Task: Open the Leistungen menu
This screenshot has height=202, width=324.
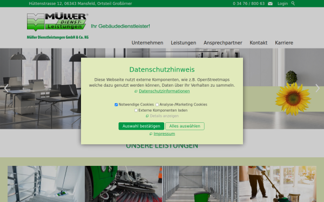Action: pyautogui.click(x=183, y=43)
